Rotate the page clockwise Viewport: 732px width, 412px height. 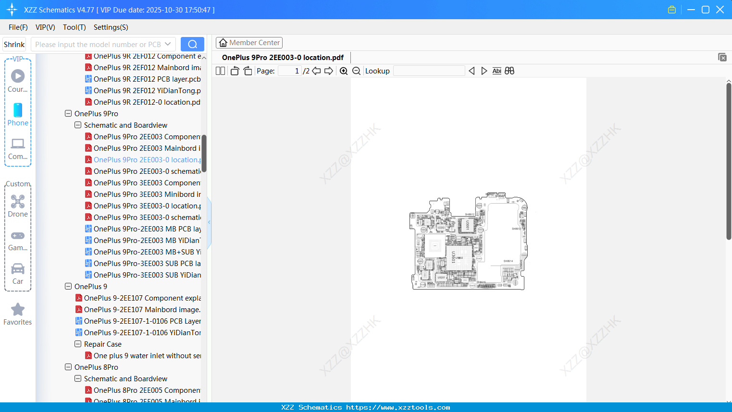coord(248,71)
